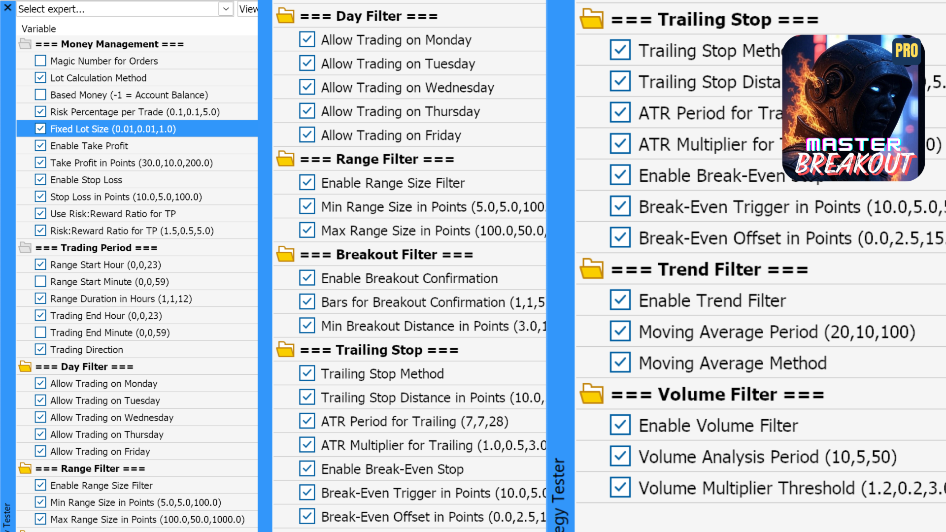Click the Master Breakout PRO logo
Image resolution: width=946 pixels, height=532 pixels.
[853, 108]
